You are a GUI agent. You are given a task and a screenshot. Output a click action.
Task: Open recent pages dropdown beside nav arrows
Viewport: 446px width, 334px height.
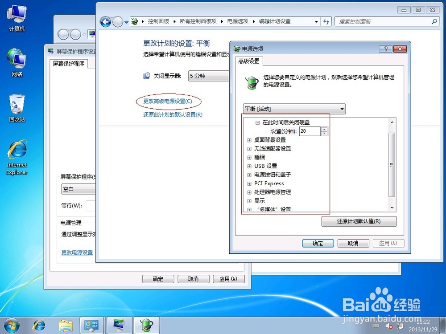click(x=126, y=22)
